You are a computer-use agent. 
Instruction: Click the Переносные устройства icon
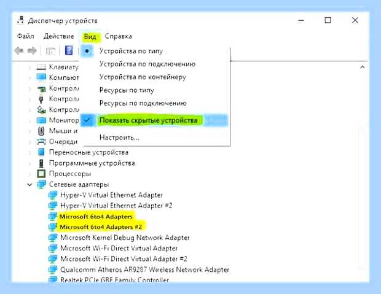click(41, 152)
